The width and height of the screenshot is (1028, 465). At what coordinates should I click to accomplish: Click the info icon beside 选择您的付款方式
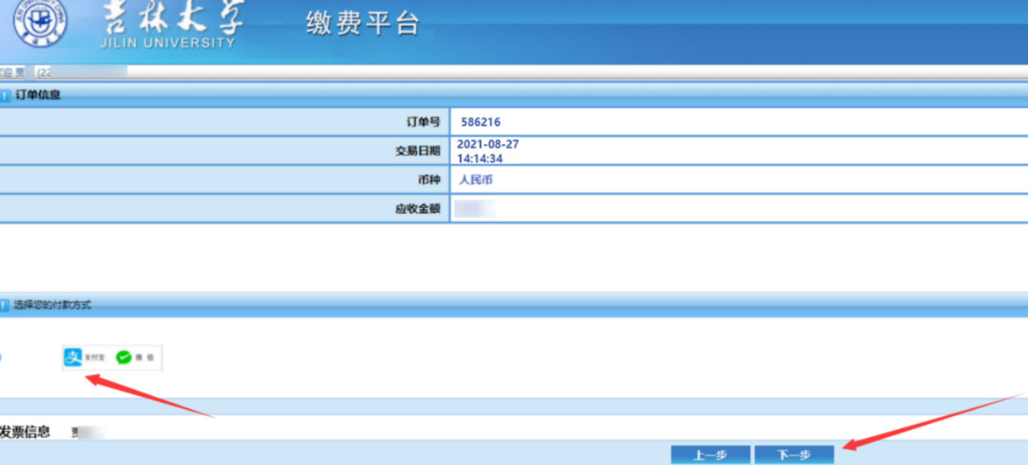point(5,305)
